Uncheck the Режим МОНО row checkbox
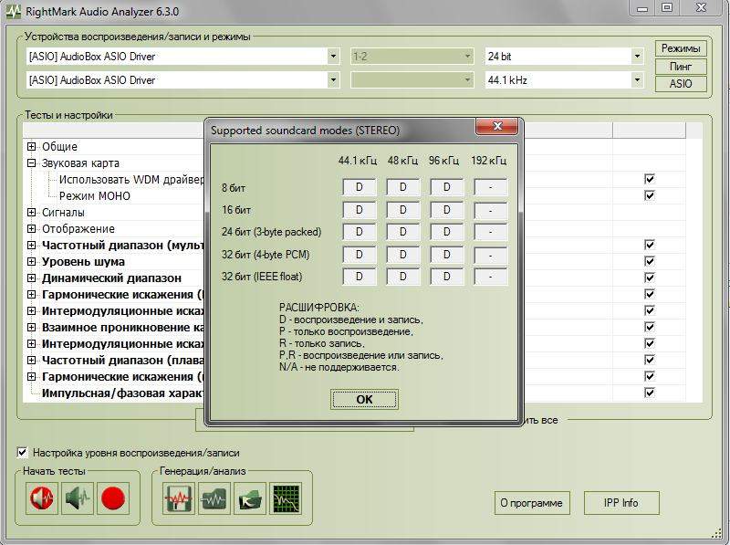The height and width of the screenshot is (545, 730). click(650, 195)
